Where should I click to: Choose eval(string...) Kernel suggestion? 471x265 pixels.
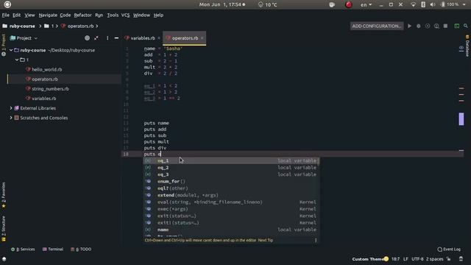point(230,202)
